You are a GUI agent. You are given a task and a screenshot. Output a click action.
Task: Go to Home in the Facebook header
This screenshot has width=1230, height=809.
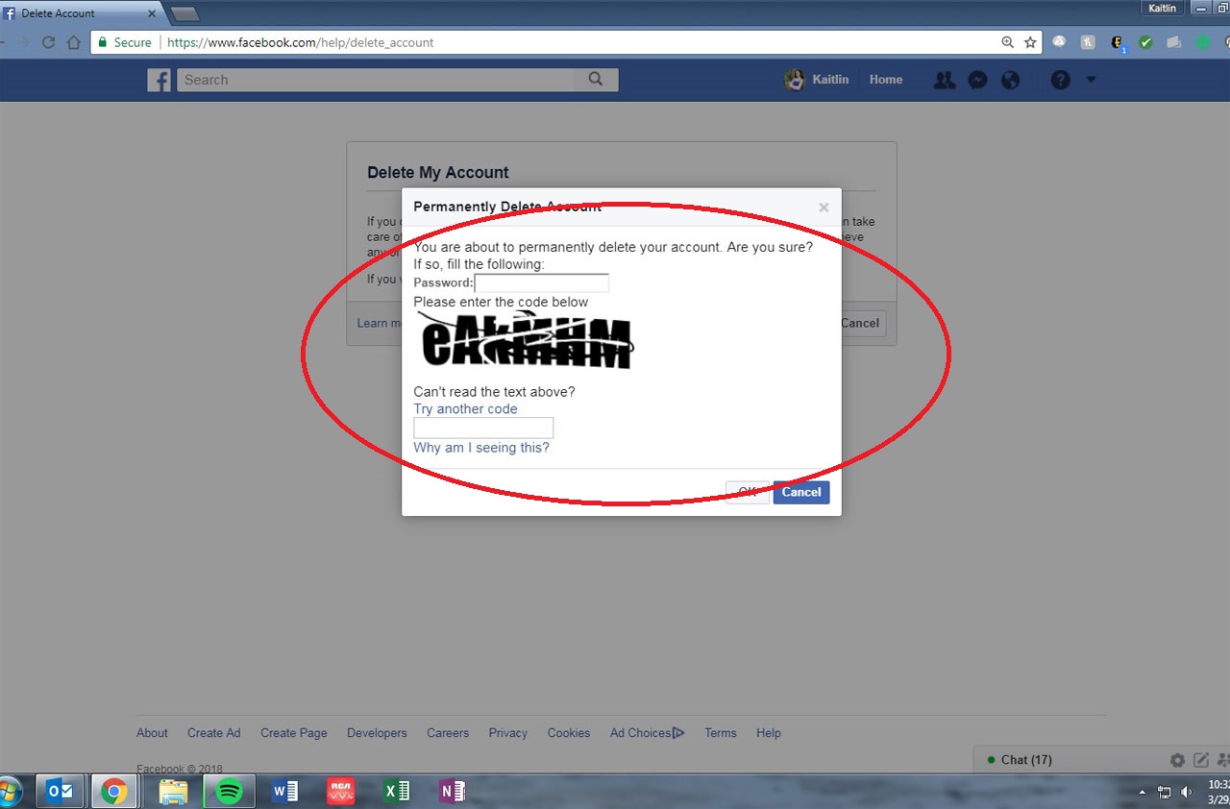pos(886,80)
